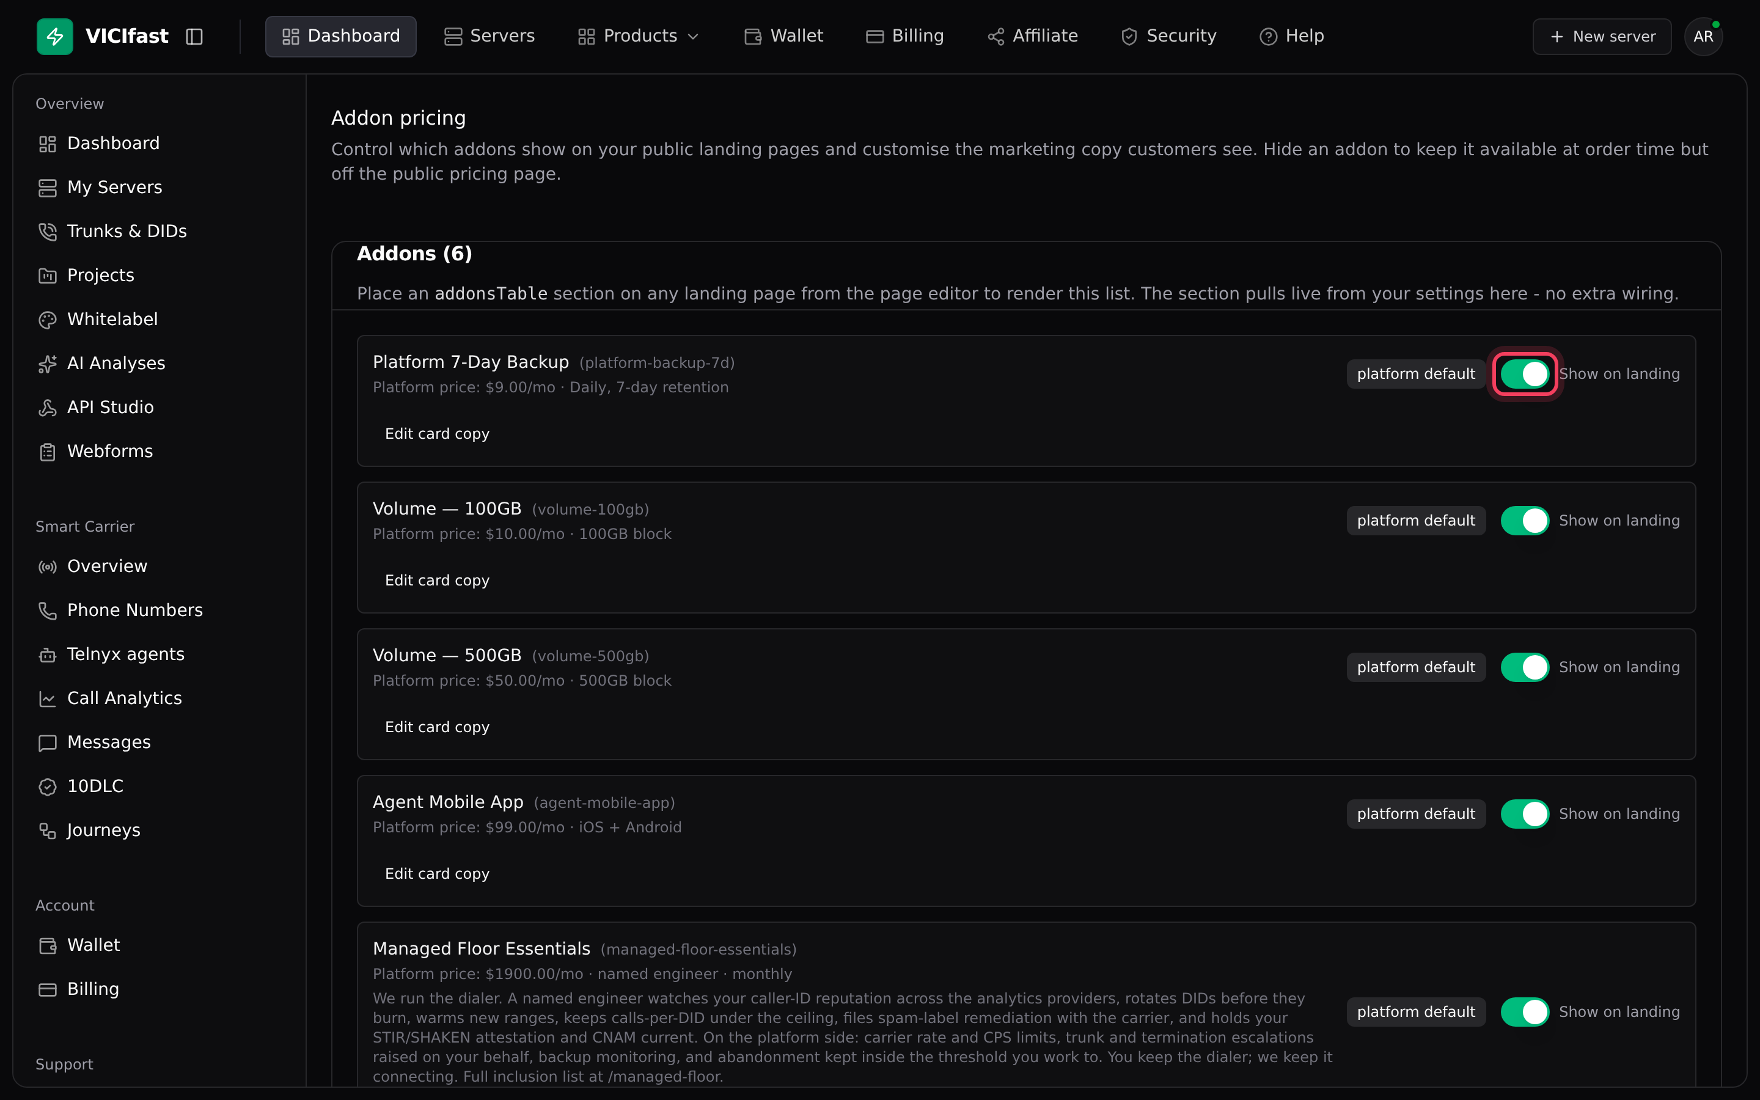Click platform default badge on Volume — 100GB
Viewport: 1760px width, 1100px height.
click(1415, 521)
